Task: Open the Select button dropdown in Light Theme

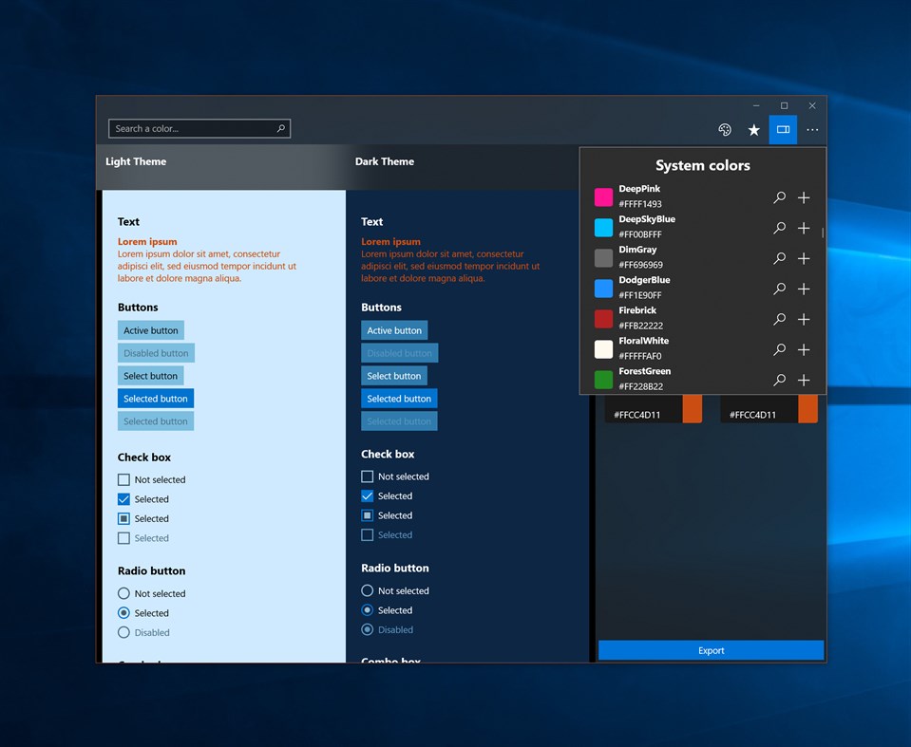Action: click(150, 375)
